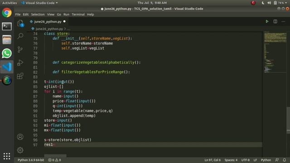
Task: Click s=store(store,objlist) on line 96
Action: click(x=68, y=140)
